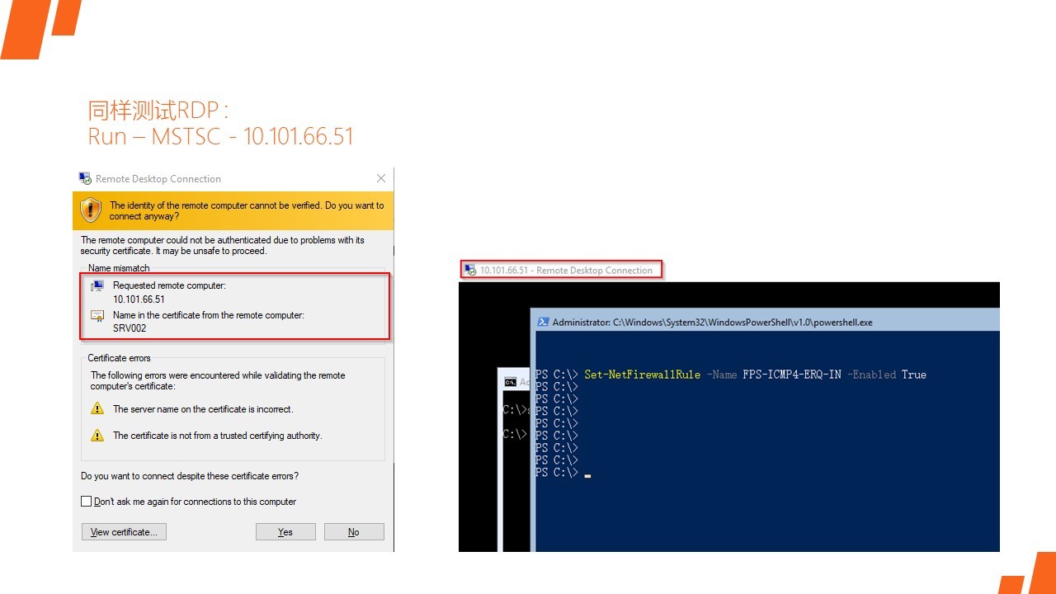Click the PowerShell window title icon

tap(544, 323)
